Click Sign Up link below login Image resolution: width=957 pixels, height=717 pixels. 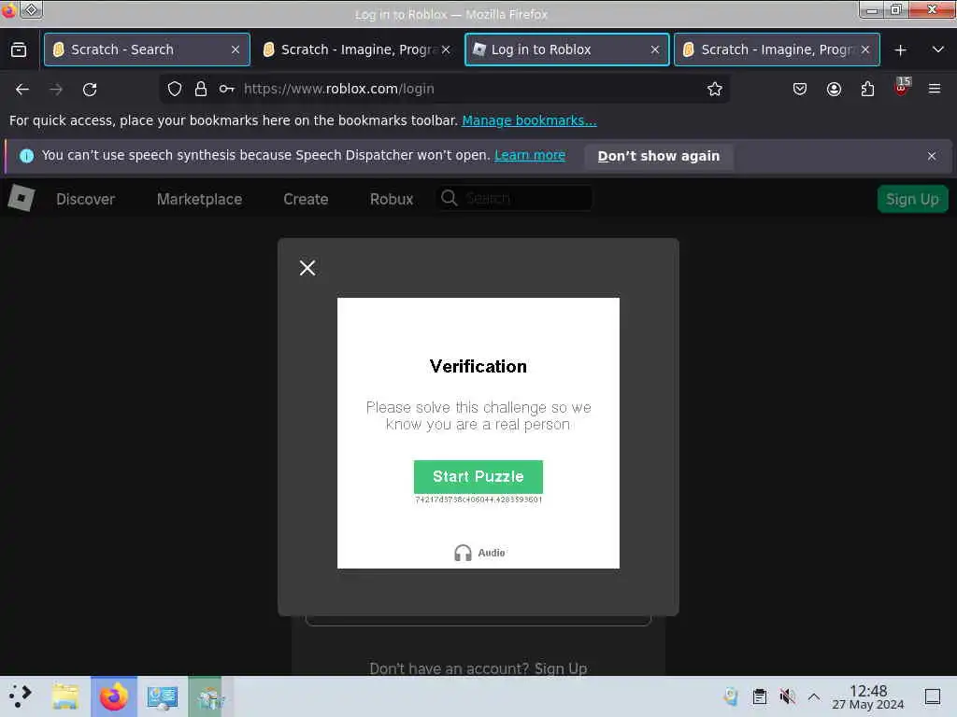point(561,668)
